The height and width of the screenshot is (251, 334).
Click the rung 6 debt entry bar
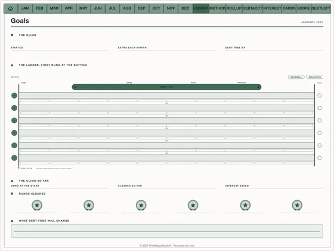click(x=166, y=96)
